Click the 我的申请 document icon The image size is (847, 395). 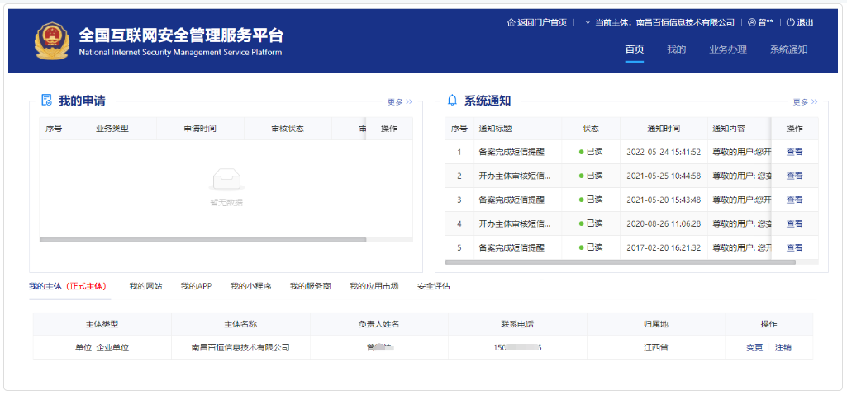point(47,101)
